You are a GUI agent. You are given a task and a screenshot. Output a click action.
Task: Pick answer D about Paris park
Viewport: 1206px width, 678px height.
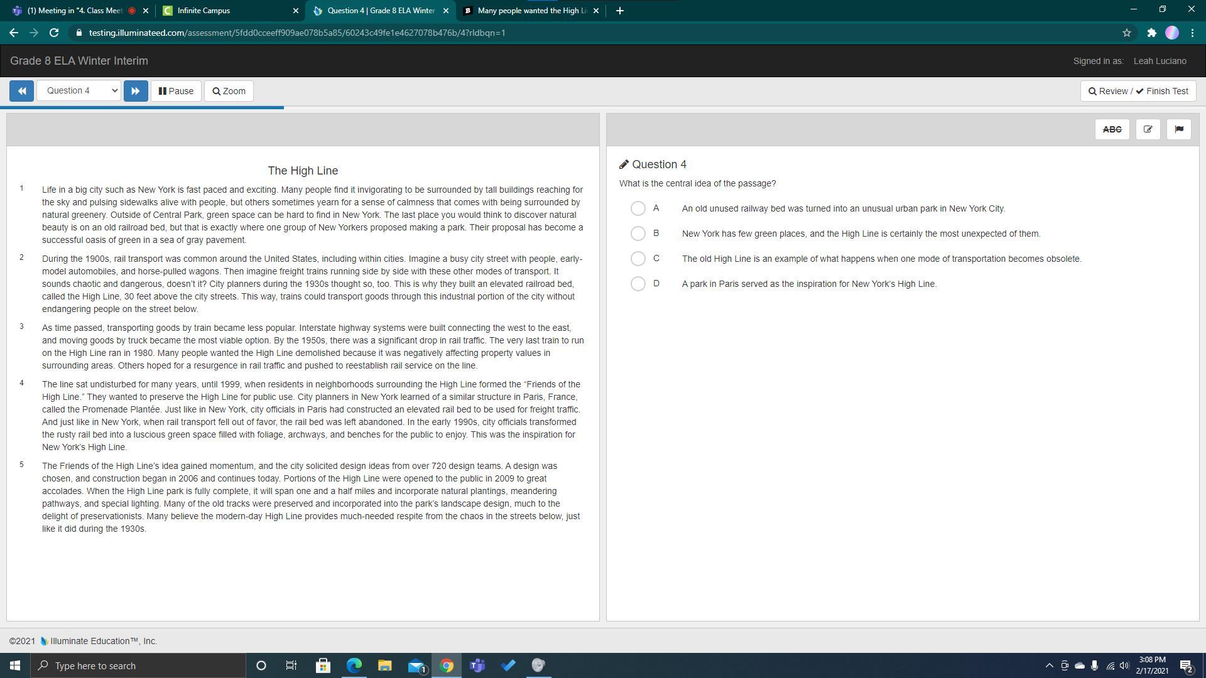tap(638, 284)
